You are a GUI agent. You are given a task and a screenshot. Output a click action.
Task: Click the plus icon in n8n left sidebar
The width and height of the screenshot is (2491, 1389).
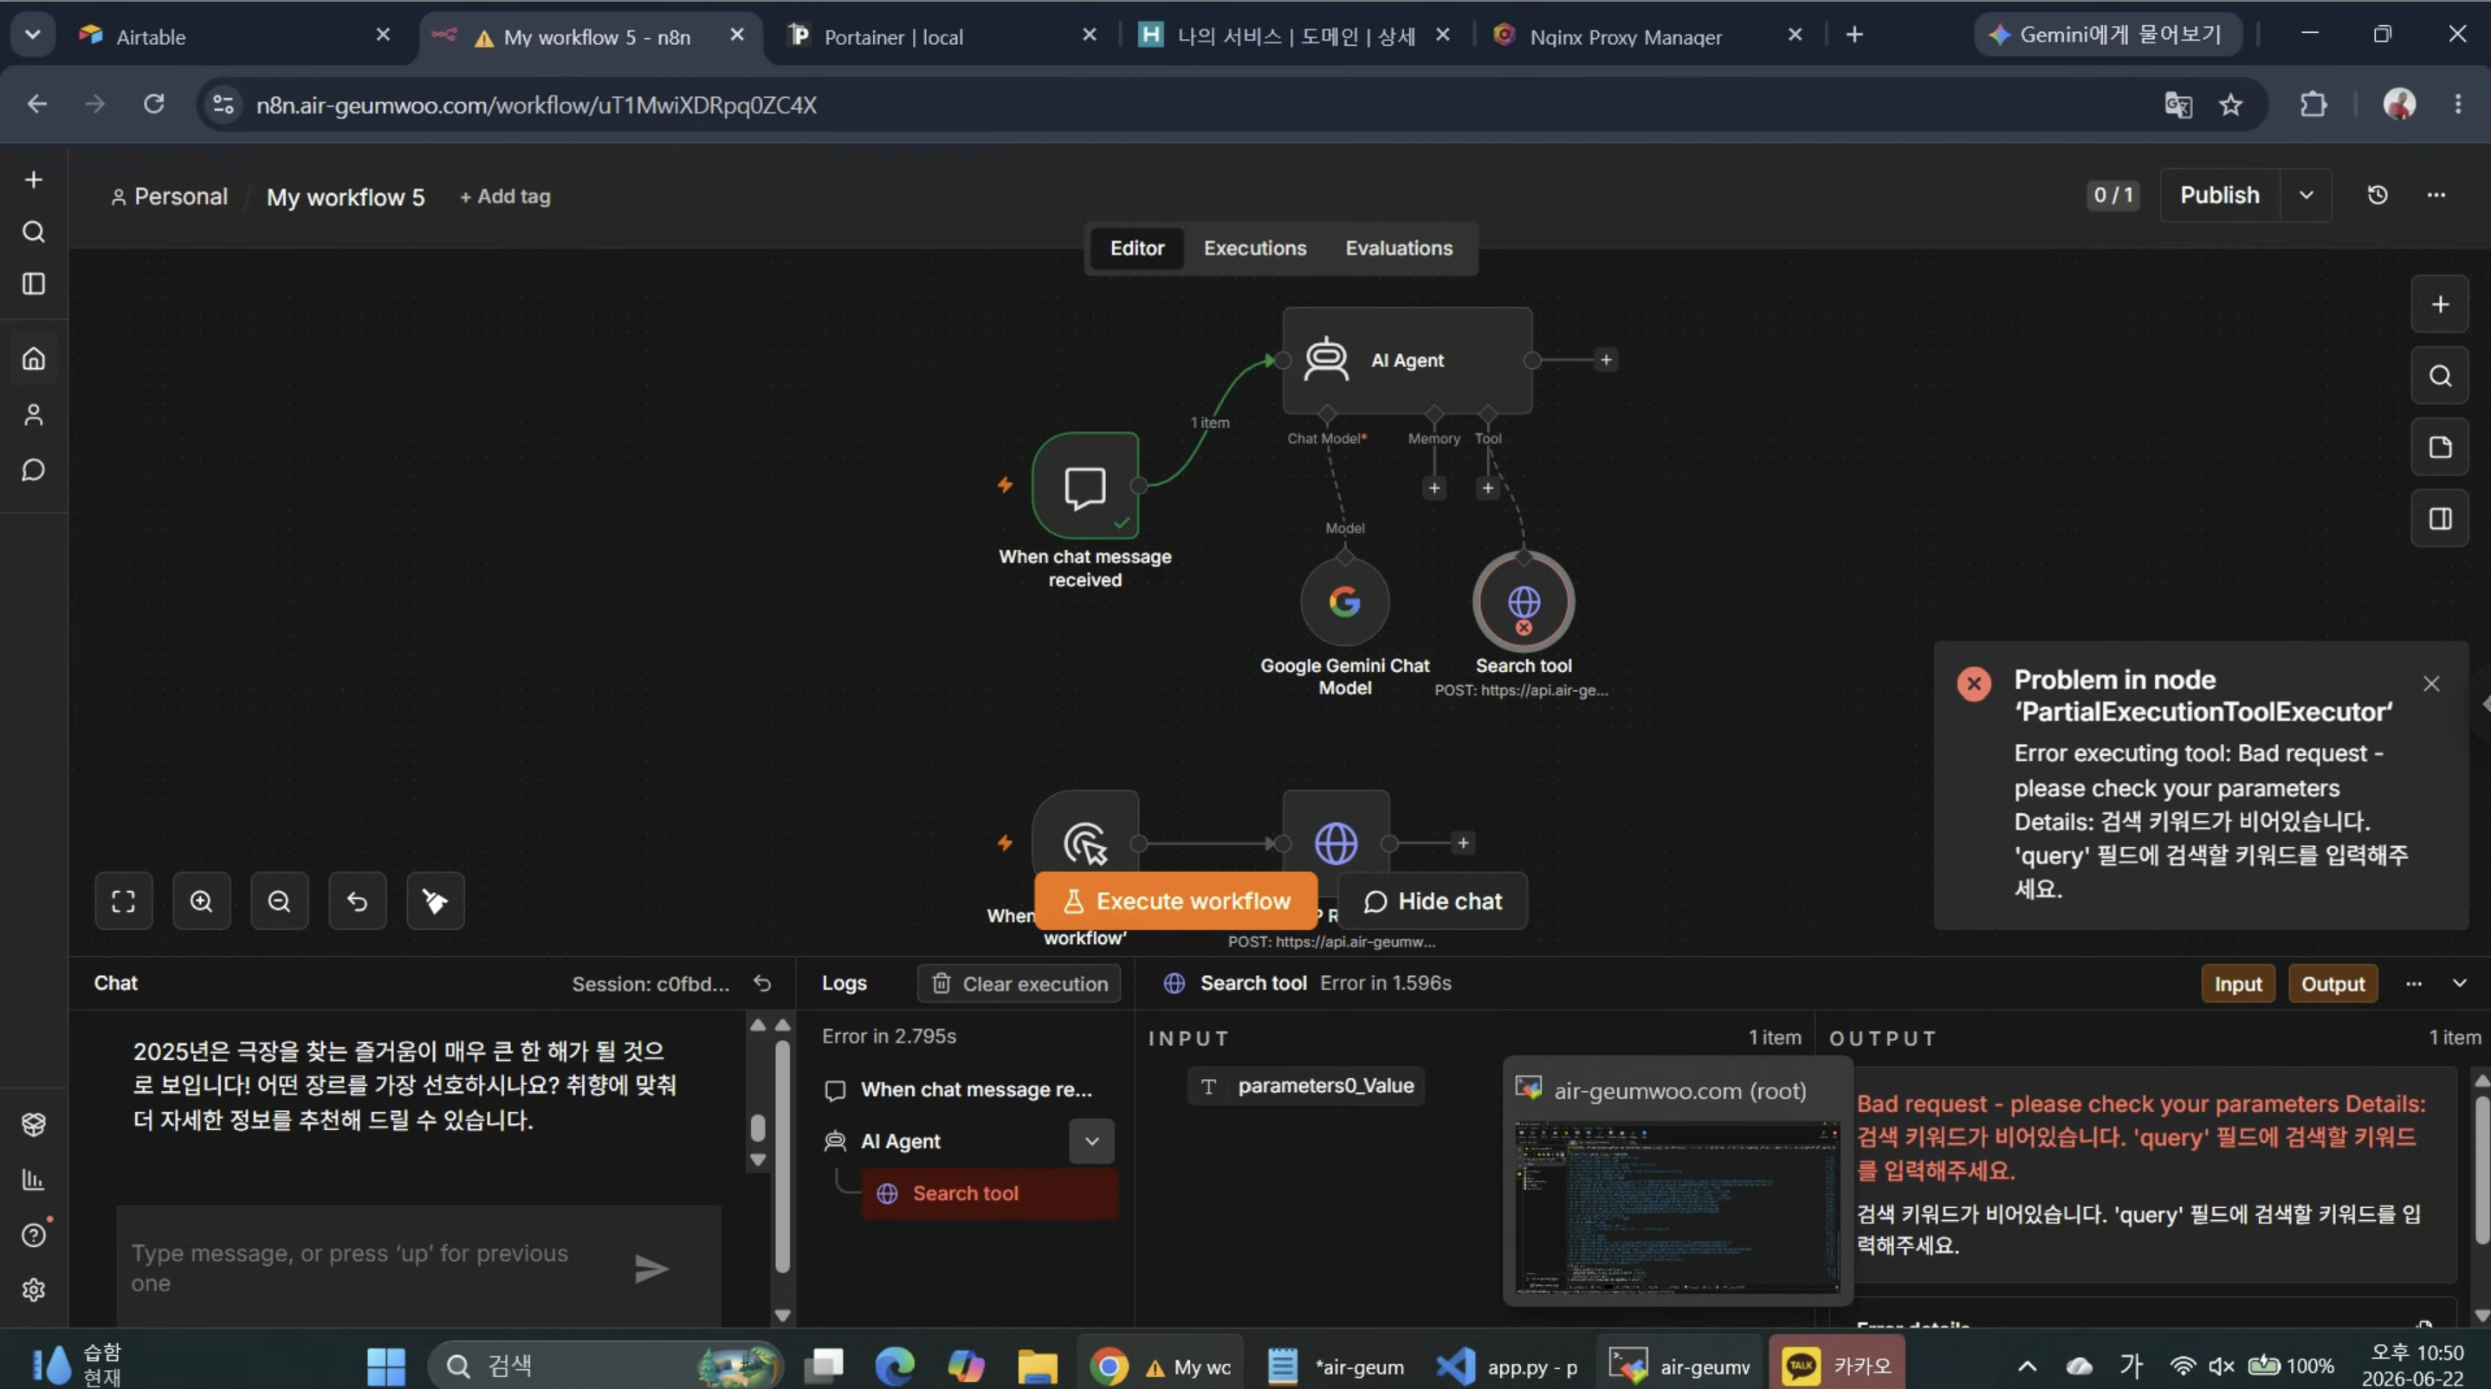pyautogui.click(x=34, y=180)
